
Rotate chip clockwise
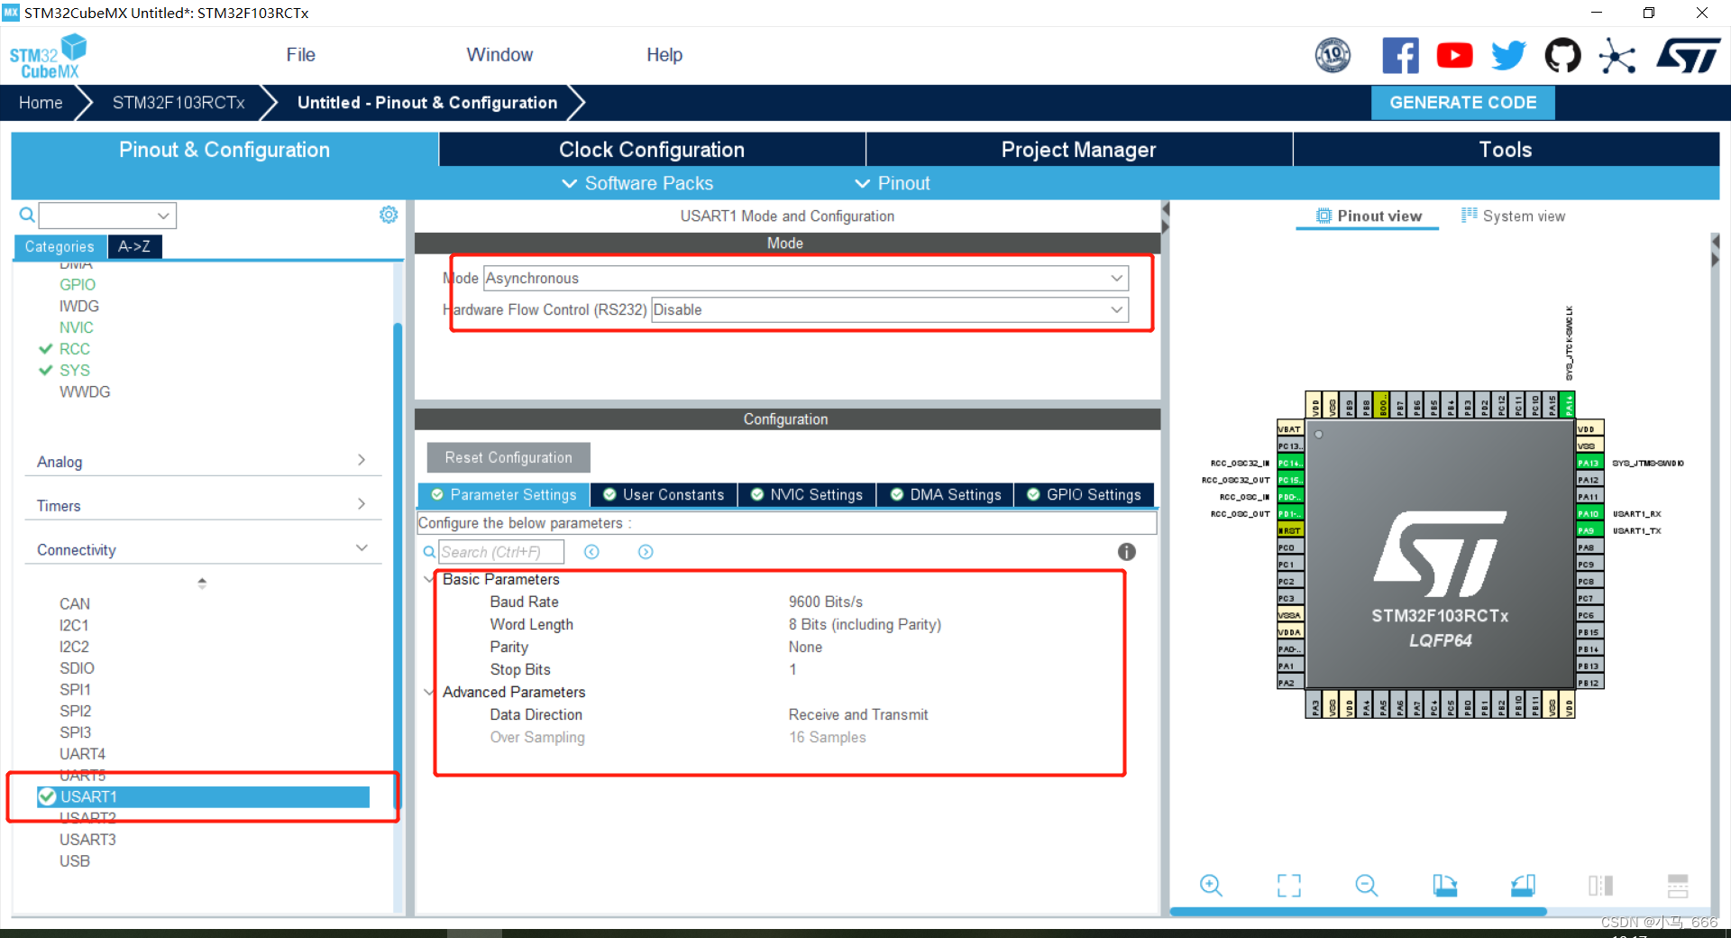point(1445,886)
